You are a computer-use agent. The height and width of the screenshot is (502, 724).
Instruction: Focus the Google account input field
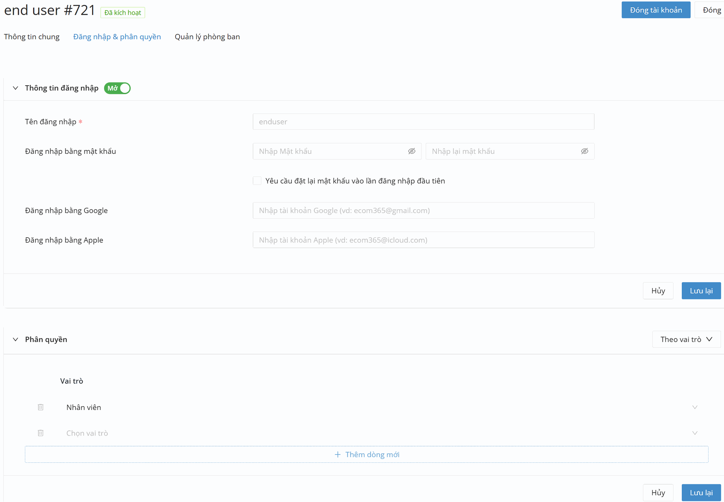423,210
